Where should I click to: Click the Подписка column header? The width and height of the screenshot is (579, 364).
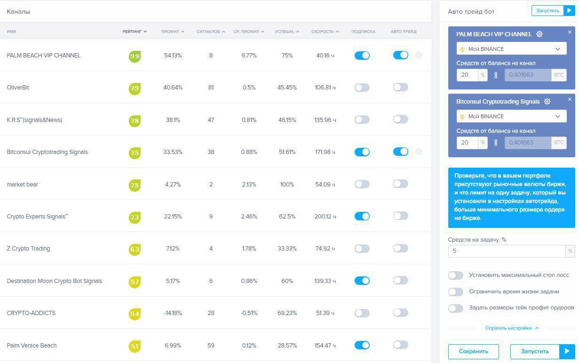click(x=363, y=32)
